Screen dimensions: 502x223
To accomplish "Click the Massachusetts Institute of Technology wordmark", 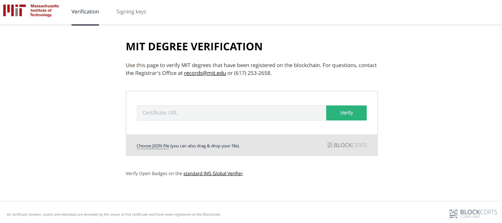I will (44, 10).
